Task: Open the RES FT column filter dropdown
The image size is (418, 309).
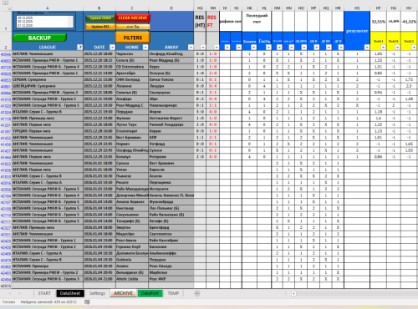Action: click(217, 48)
